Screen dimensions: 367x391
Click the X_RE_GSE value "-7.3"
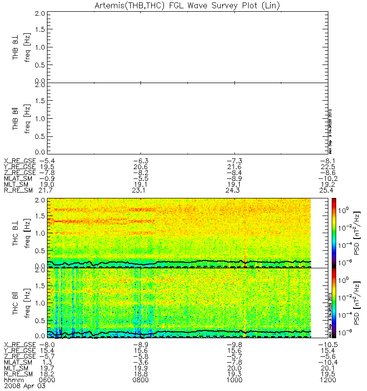234,161
